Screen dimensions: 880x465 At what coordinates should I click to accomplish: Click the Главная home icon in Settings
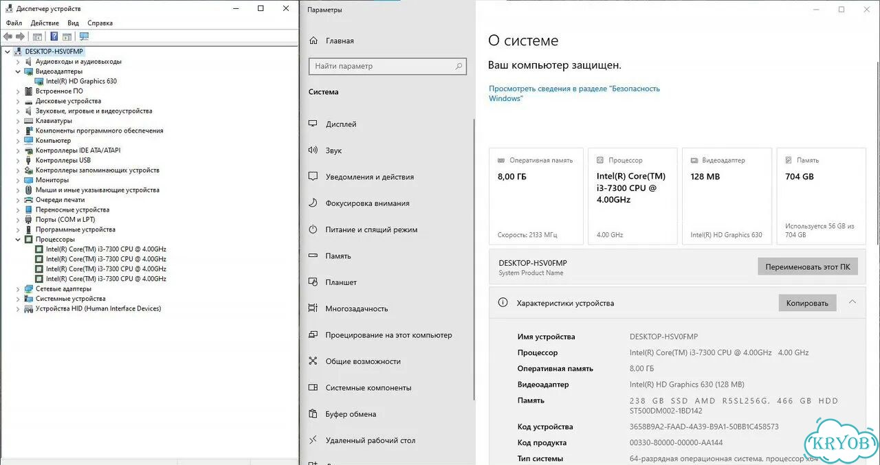pyautogui.click(x=313, y=41)
